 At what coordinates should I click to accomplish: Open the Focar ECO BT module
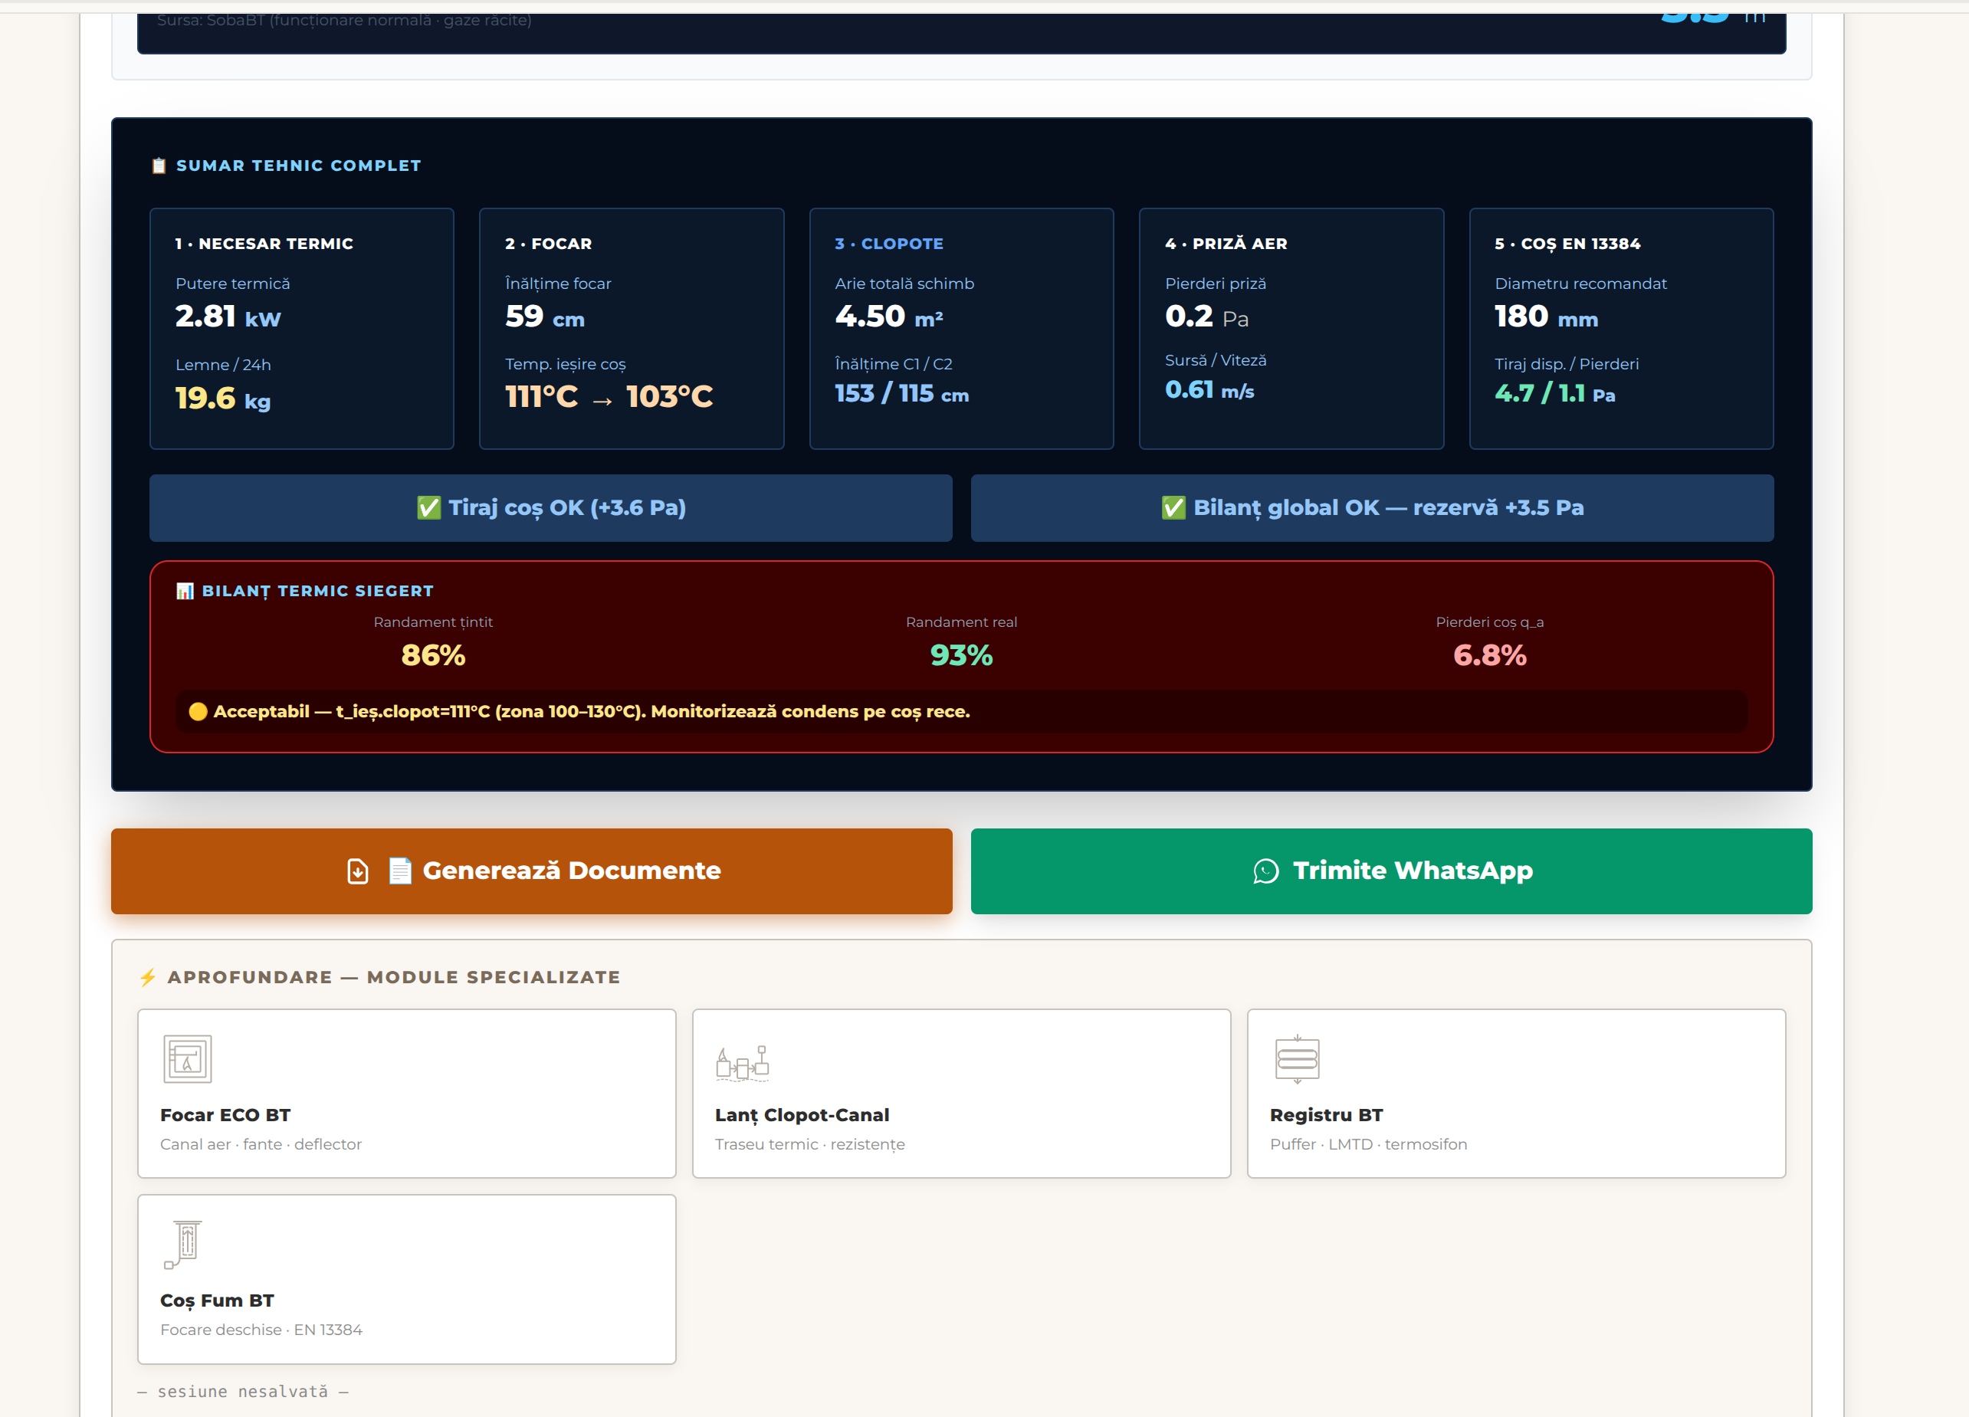tap(226, 1115)
